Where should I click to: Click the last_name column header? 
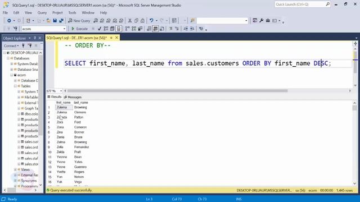coord(81,102)
